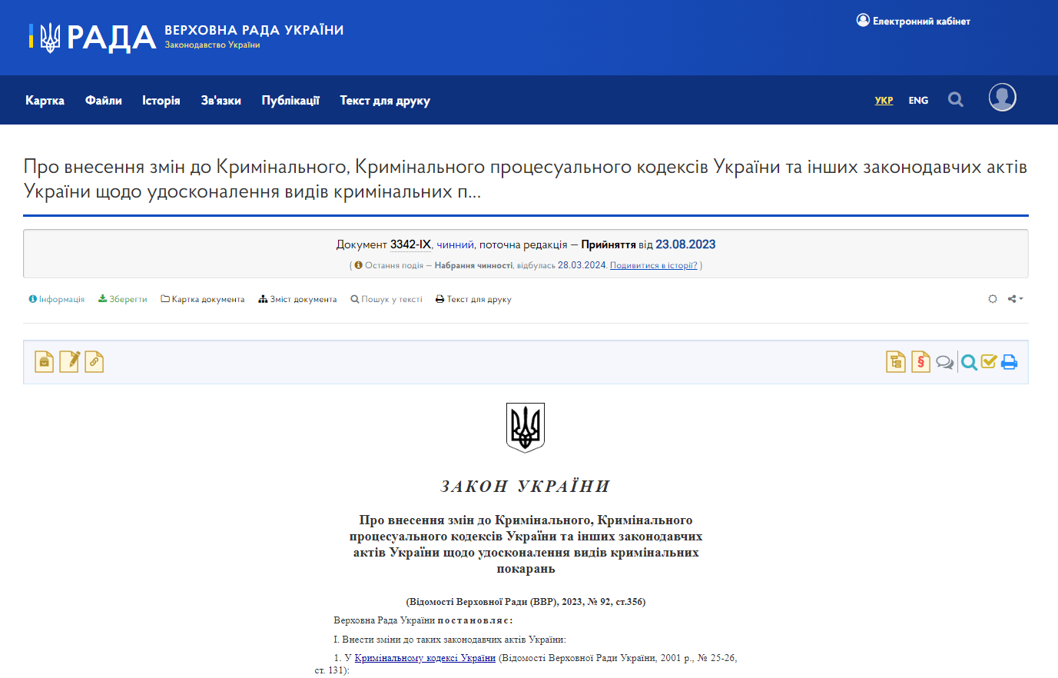This screenshot has width=1058, height=678.
Task: Click the blue printer icon
Action: pyautogui.click(x=1009, y=362)
